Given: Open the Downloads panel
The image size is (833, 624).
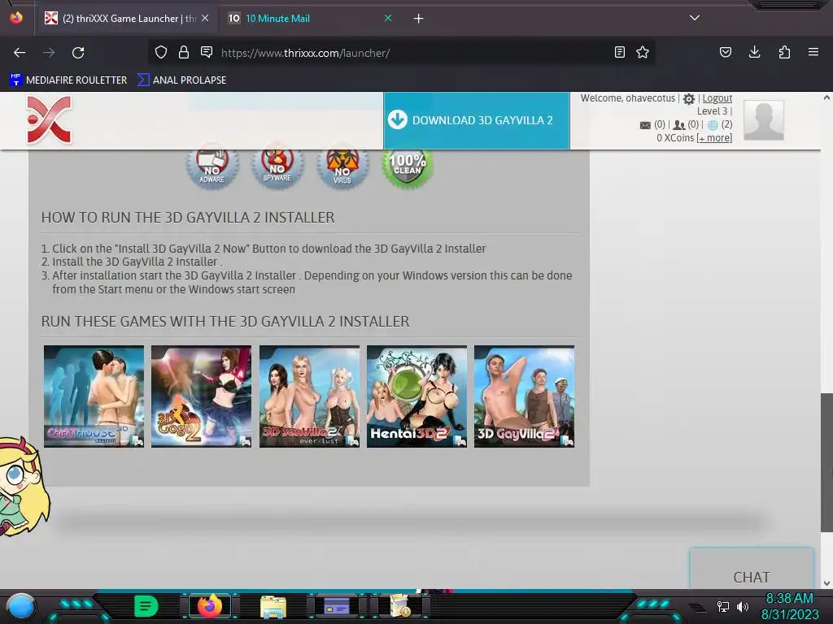Looking at the screenshot, I should [x=754, y=52].
